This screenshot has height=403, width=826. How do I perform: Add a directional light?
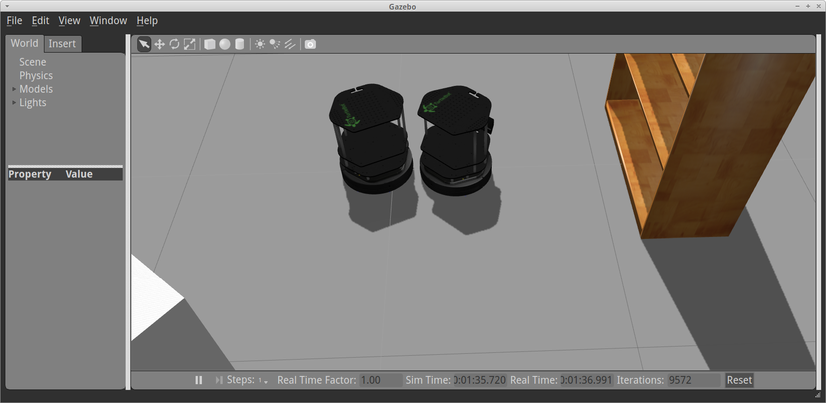tap(290, 44)
